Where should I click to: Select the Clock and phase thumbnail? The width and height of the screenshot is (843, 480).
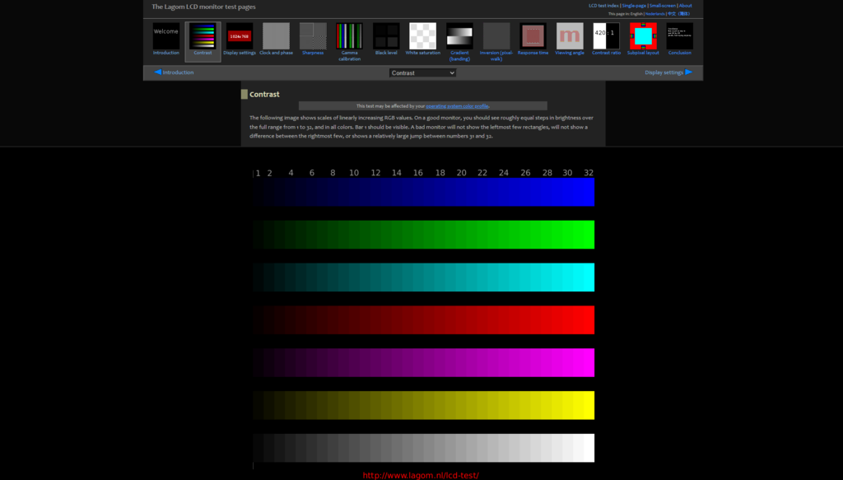276,36
